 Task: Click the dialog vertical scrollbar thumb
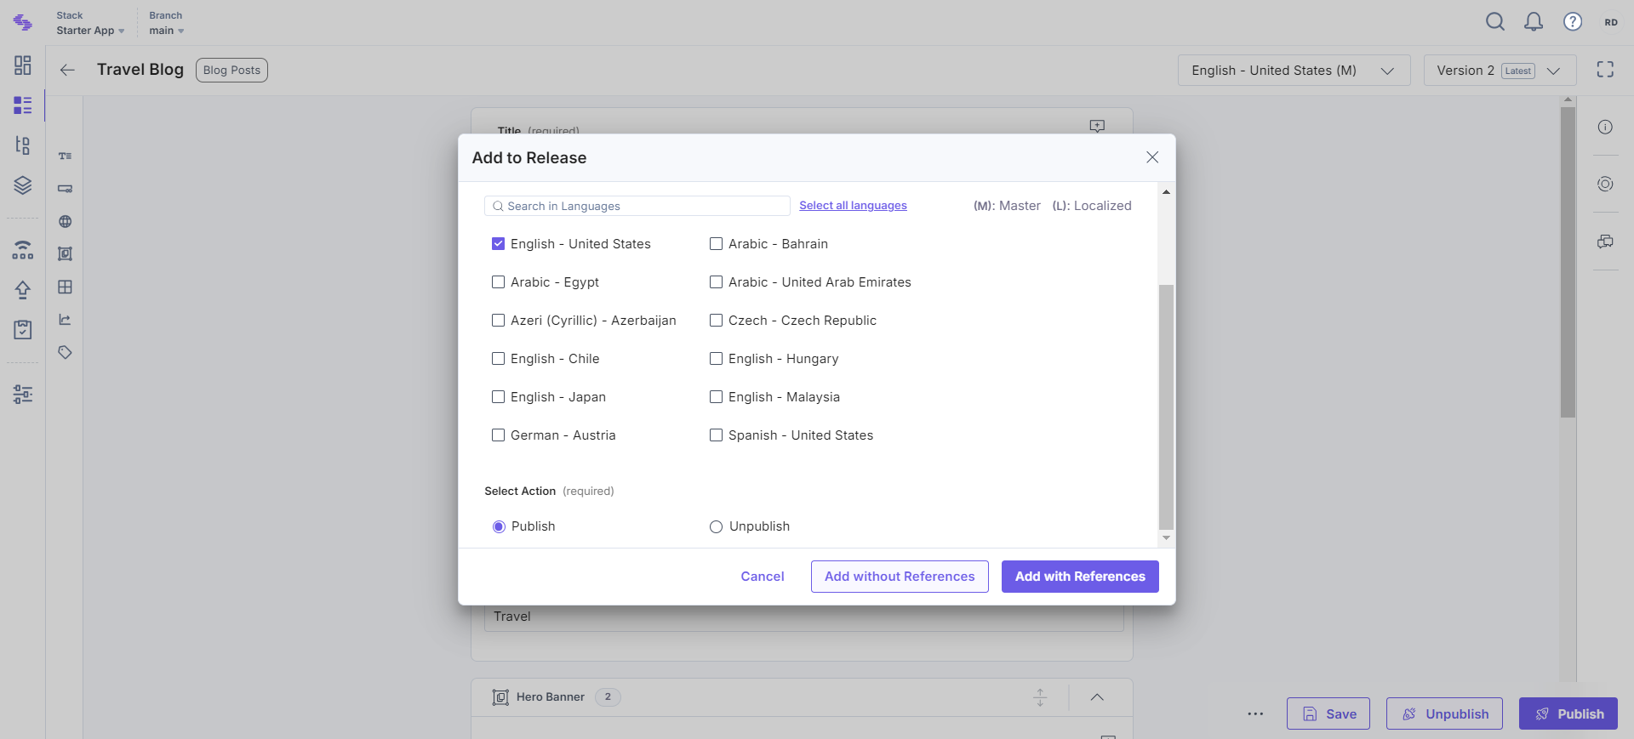pyautogui.click(x=1166, y=406)
